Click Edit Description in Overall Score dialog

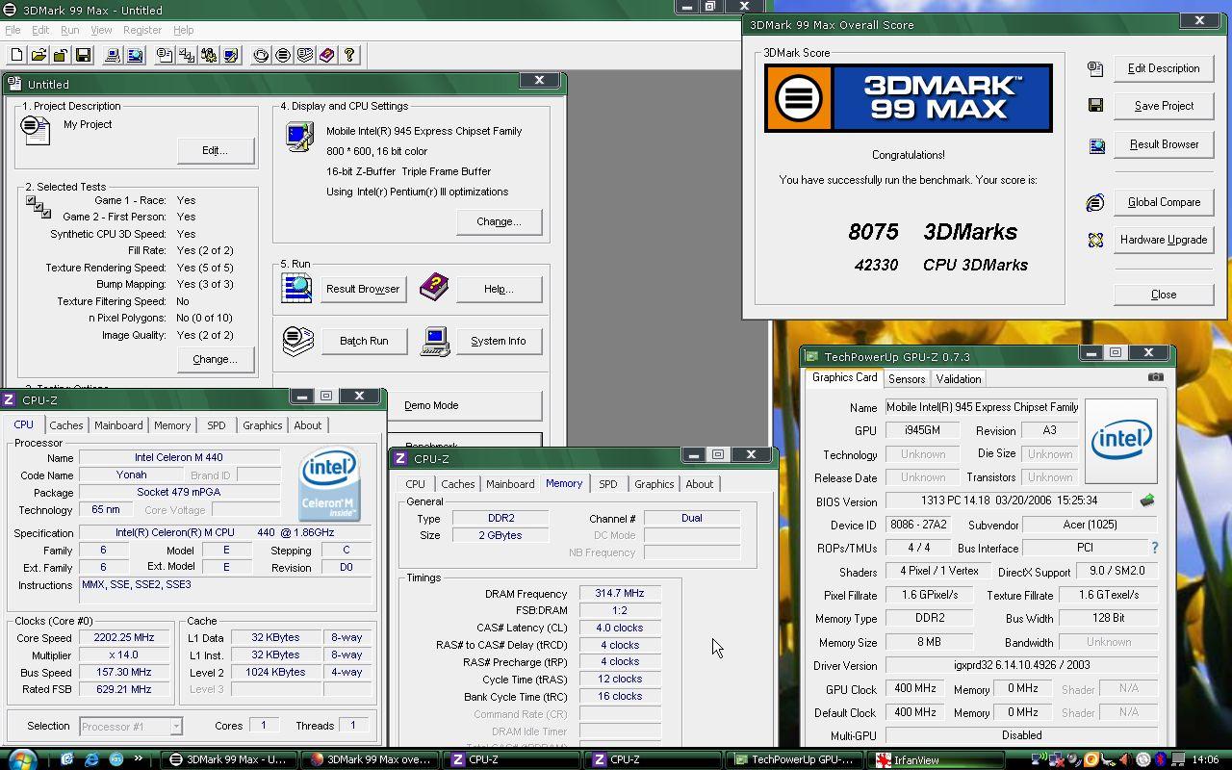click(1164, 68)
